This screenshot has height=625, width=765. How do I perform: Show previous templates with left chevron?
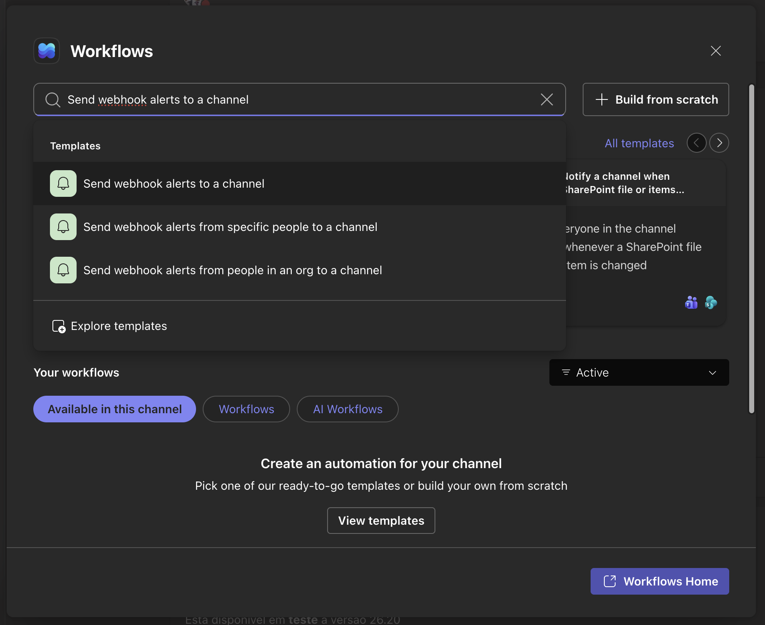point(696,143)
